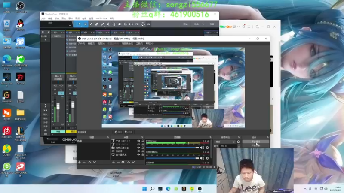Viewport: 344px width, 193px height.
Task: Click source Properties button above scenes
Action: (119, 132)
